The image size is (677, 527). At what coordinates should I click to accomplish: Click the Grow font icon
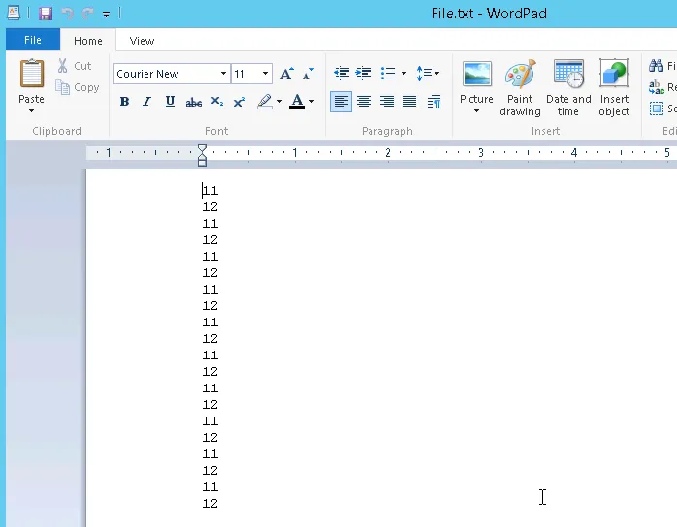click(286, 74)
